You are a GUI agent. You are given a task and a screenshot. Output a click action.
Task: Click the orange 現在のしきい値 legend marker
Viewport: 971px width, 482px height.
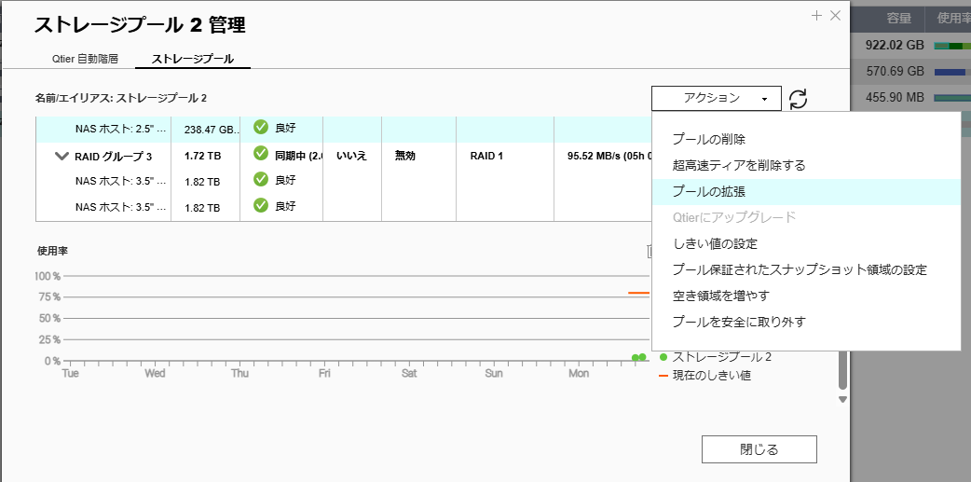coord(663,376)
